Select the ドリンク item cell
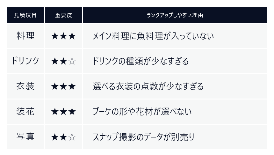The height and width of the screenshot is (155, 274). 25,61
